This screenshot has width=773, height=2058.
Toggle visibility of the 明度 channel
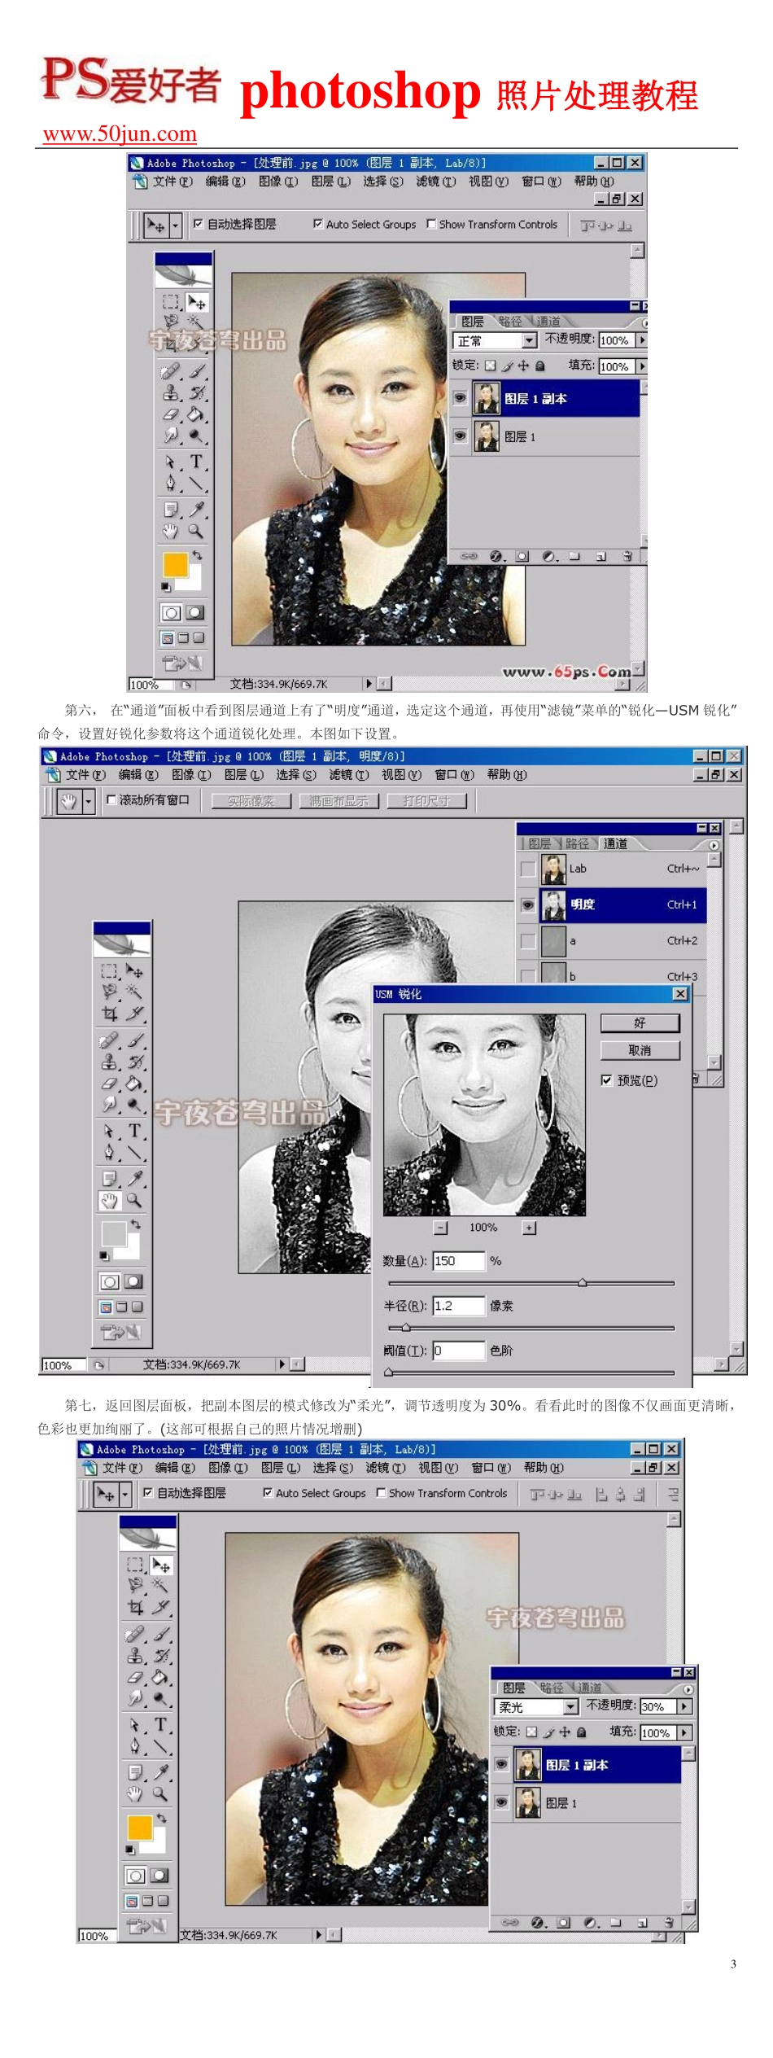528,904
